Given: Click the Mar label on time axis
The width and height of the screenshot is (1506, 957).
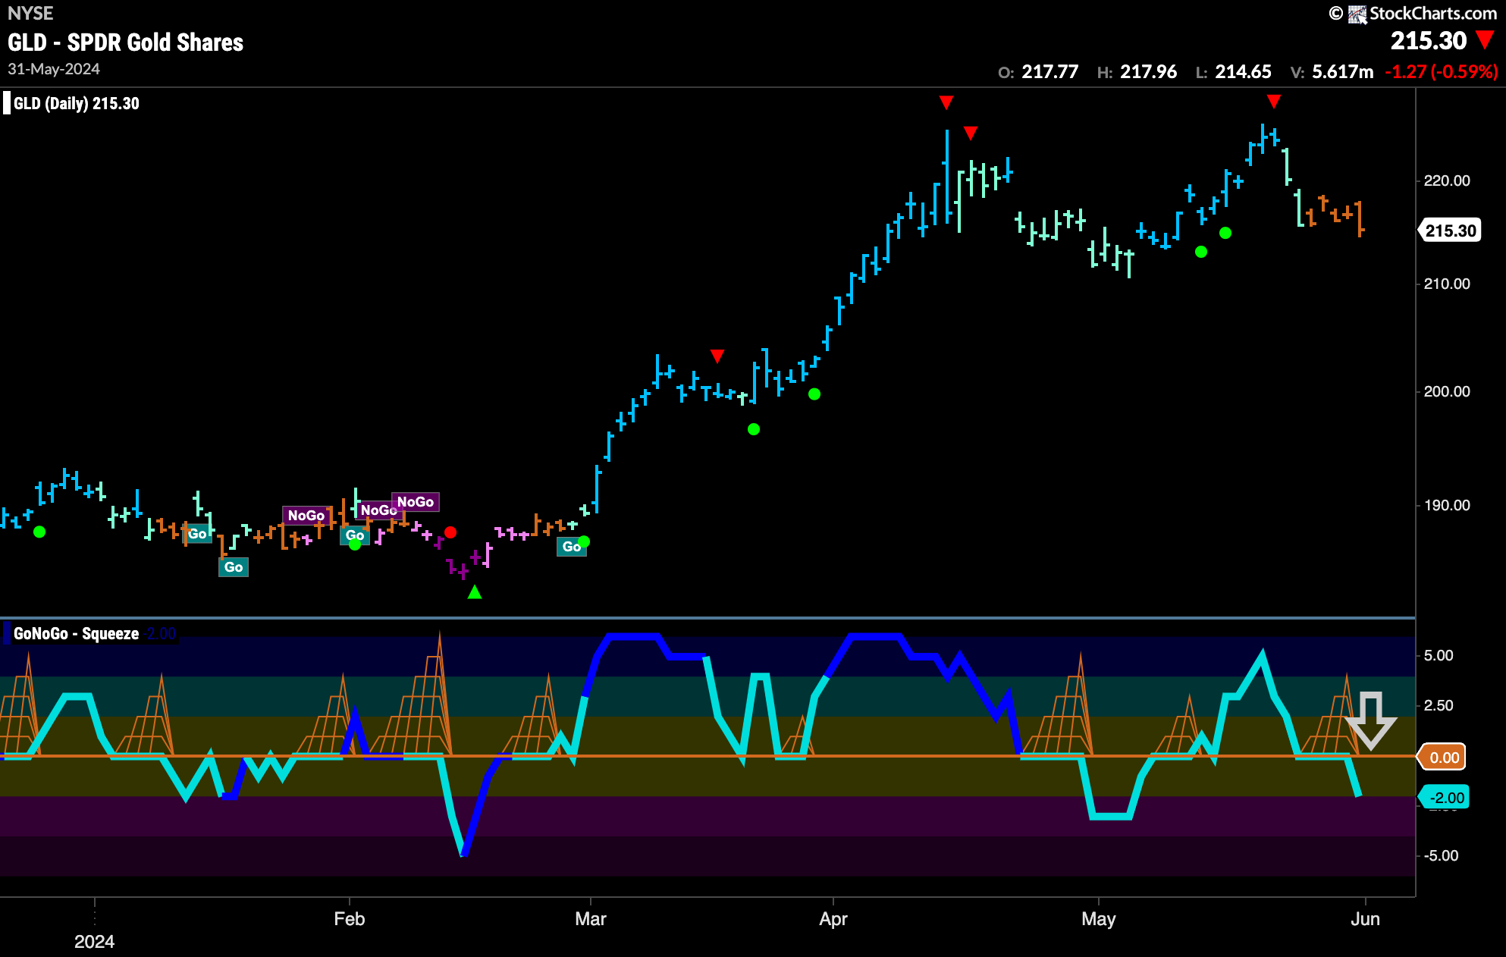Looking at the screenshot, I should click(x=591, y=919).
